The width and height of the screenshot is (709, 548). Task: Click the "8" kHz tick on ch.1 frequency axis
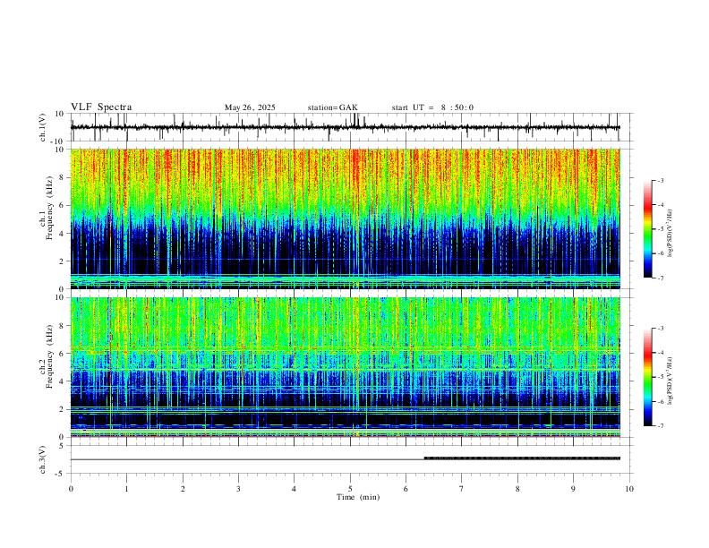pos(62,177)
